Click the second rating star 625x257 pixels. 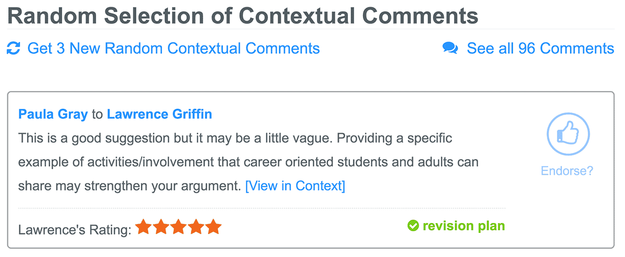coord(161,227)
